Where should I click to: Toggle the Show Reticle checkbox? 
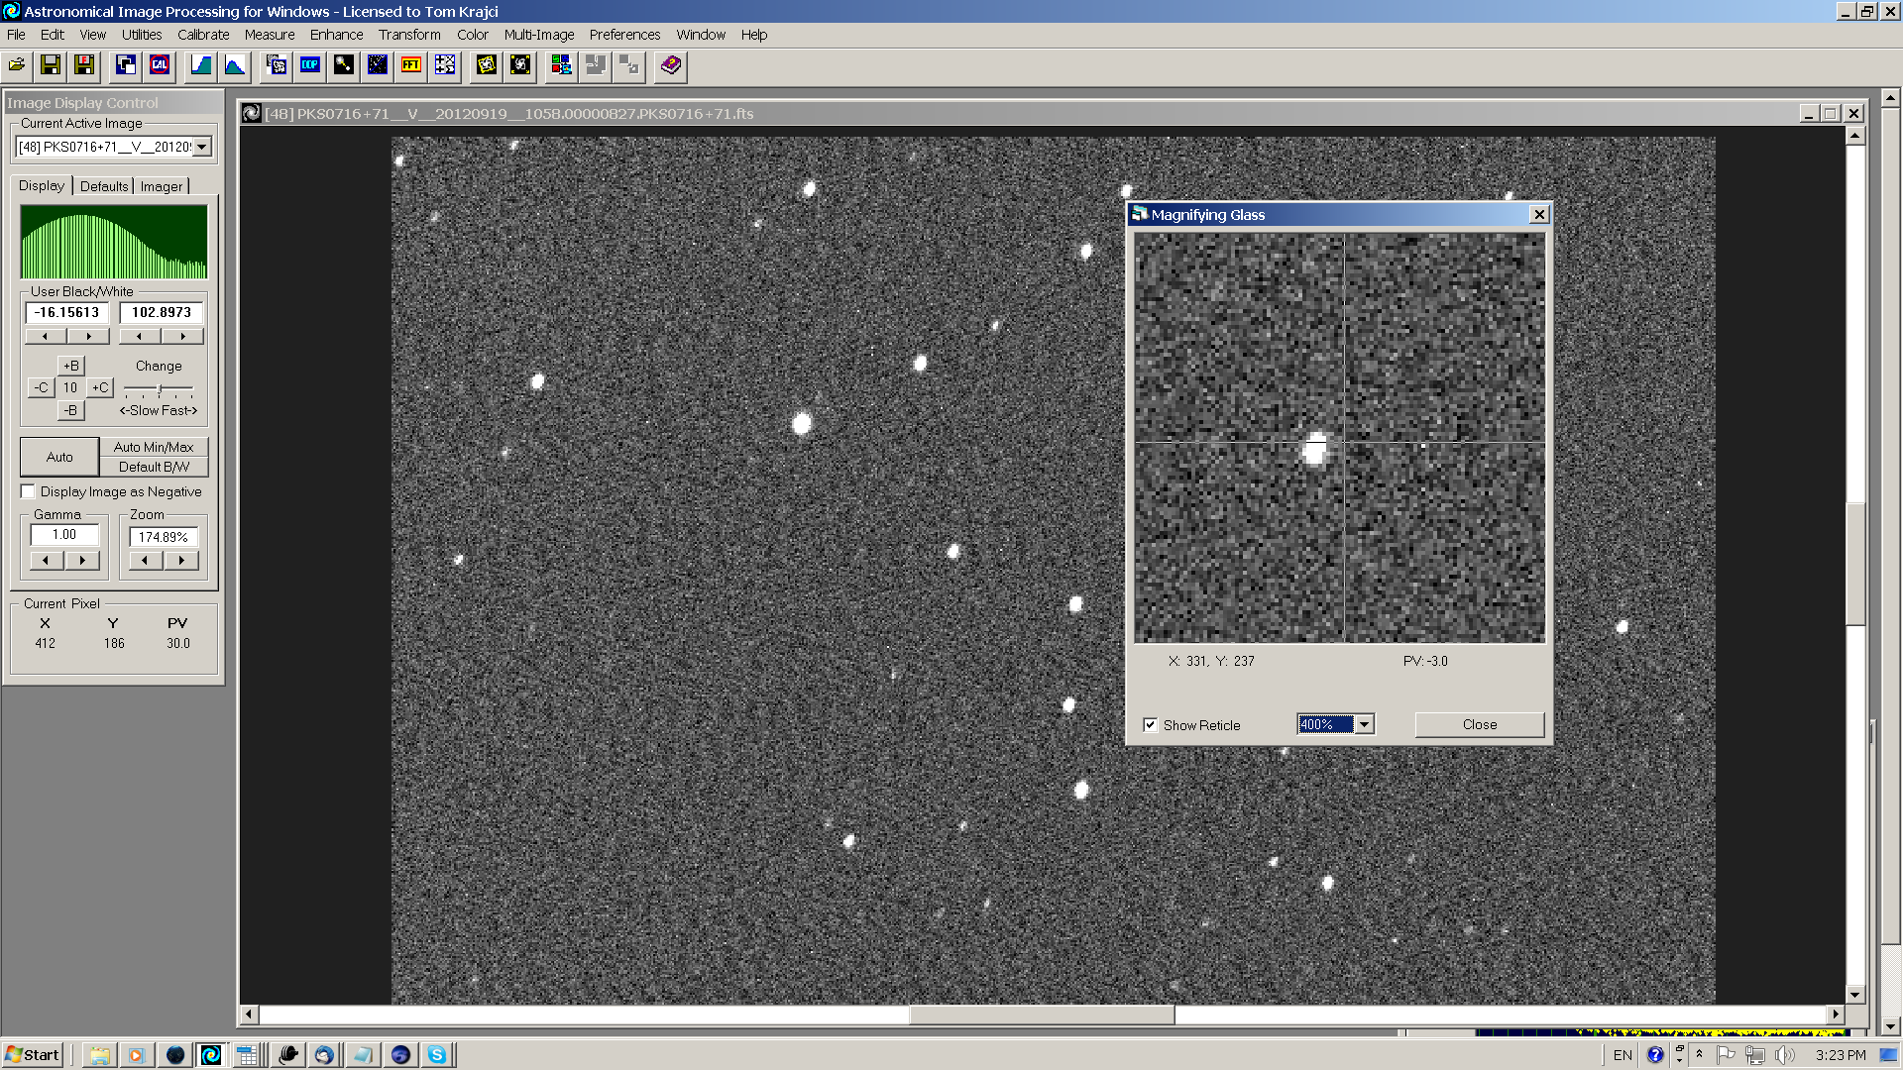click(1151, 725)
